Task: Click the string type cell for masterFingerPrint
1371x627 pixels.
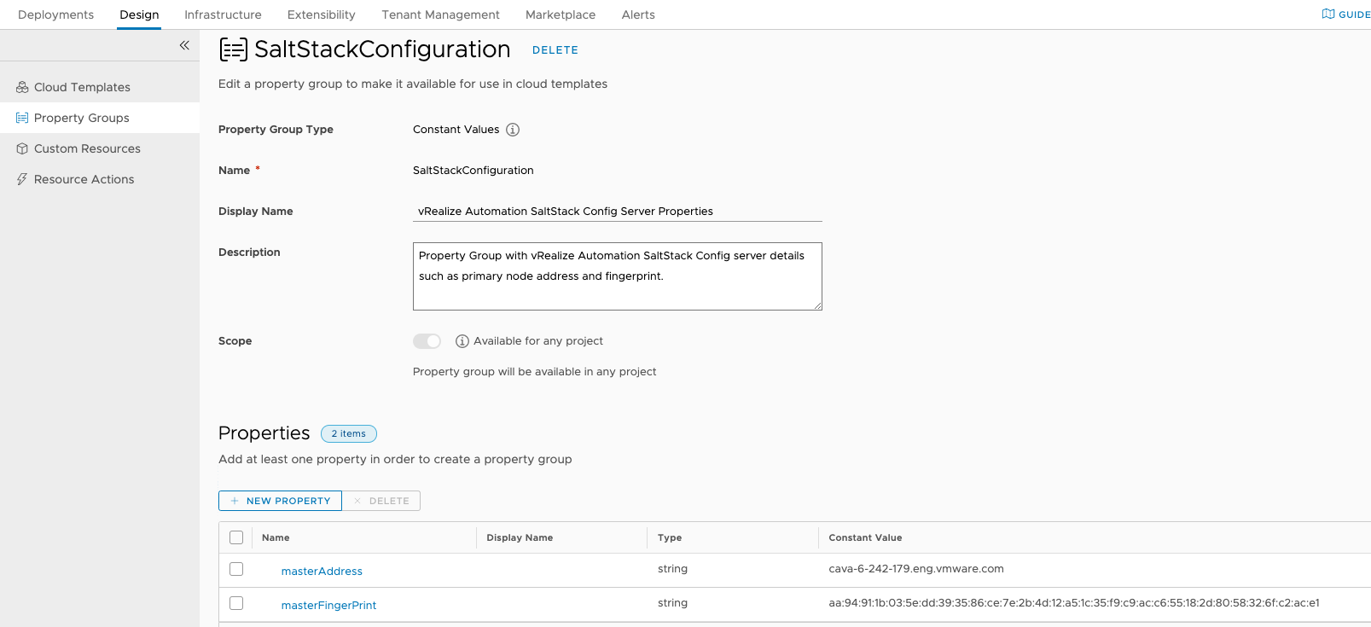Action: 672,603
